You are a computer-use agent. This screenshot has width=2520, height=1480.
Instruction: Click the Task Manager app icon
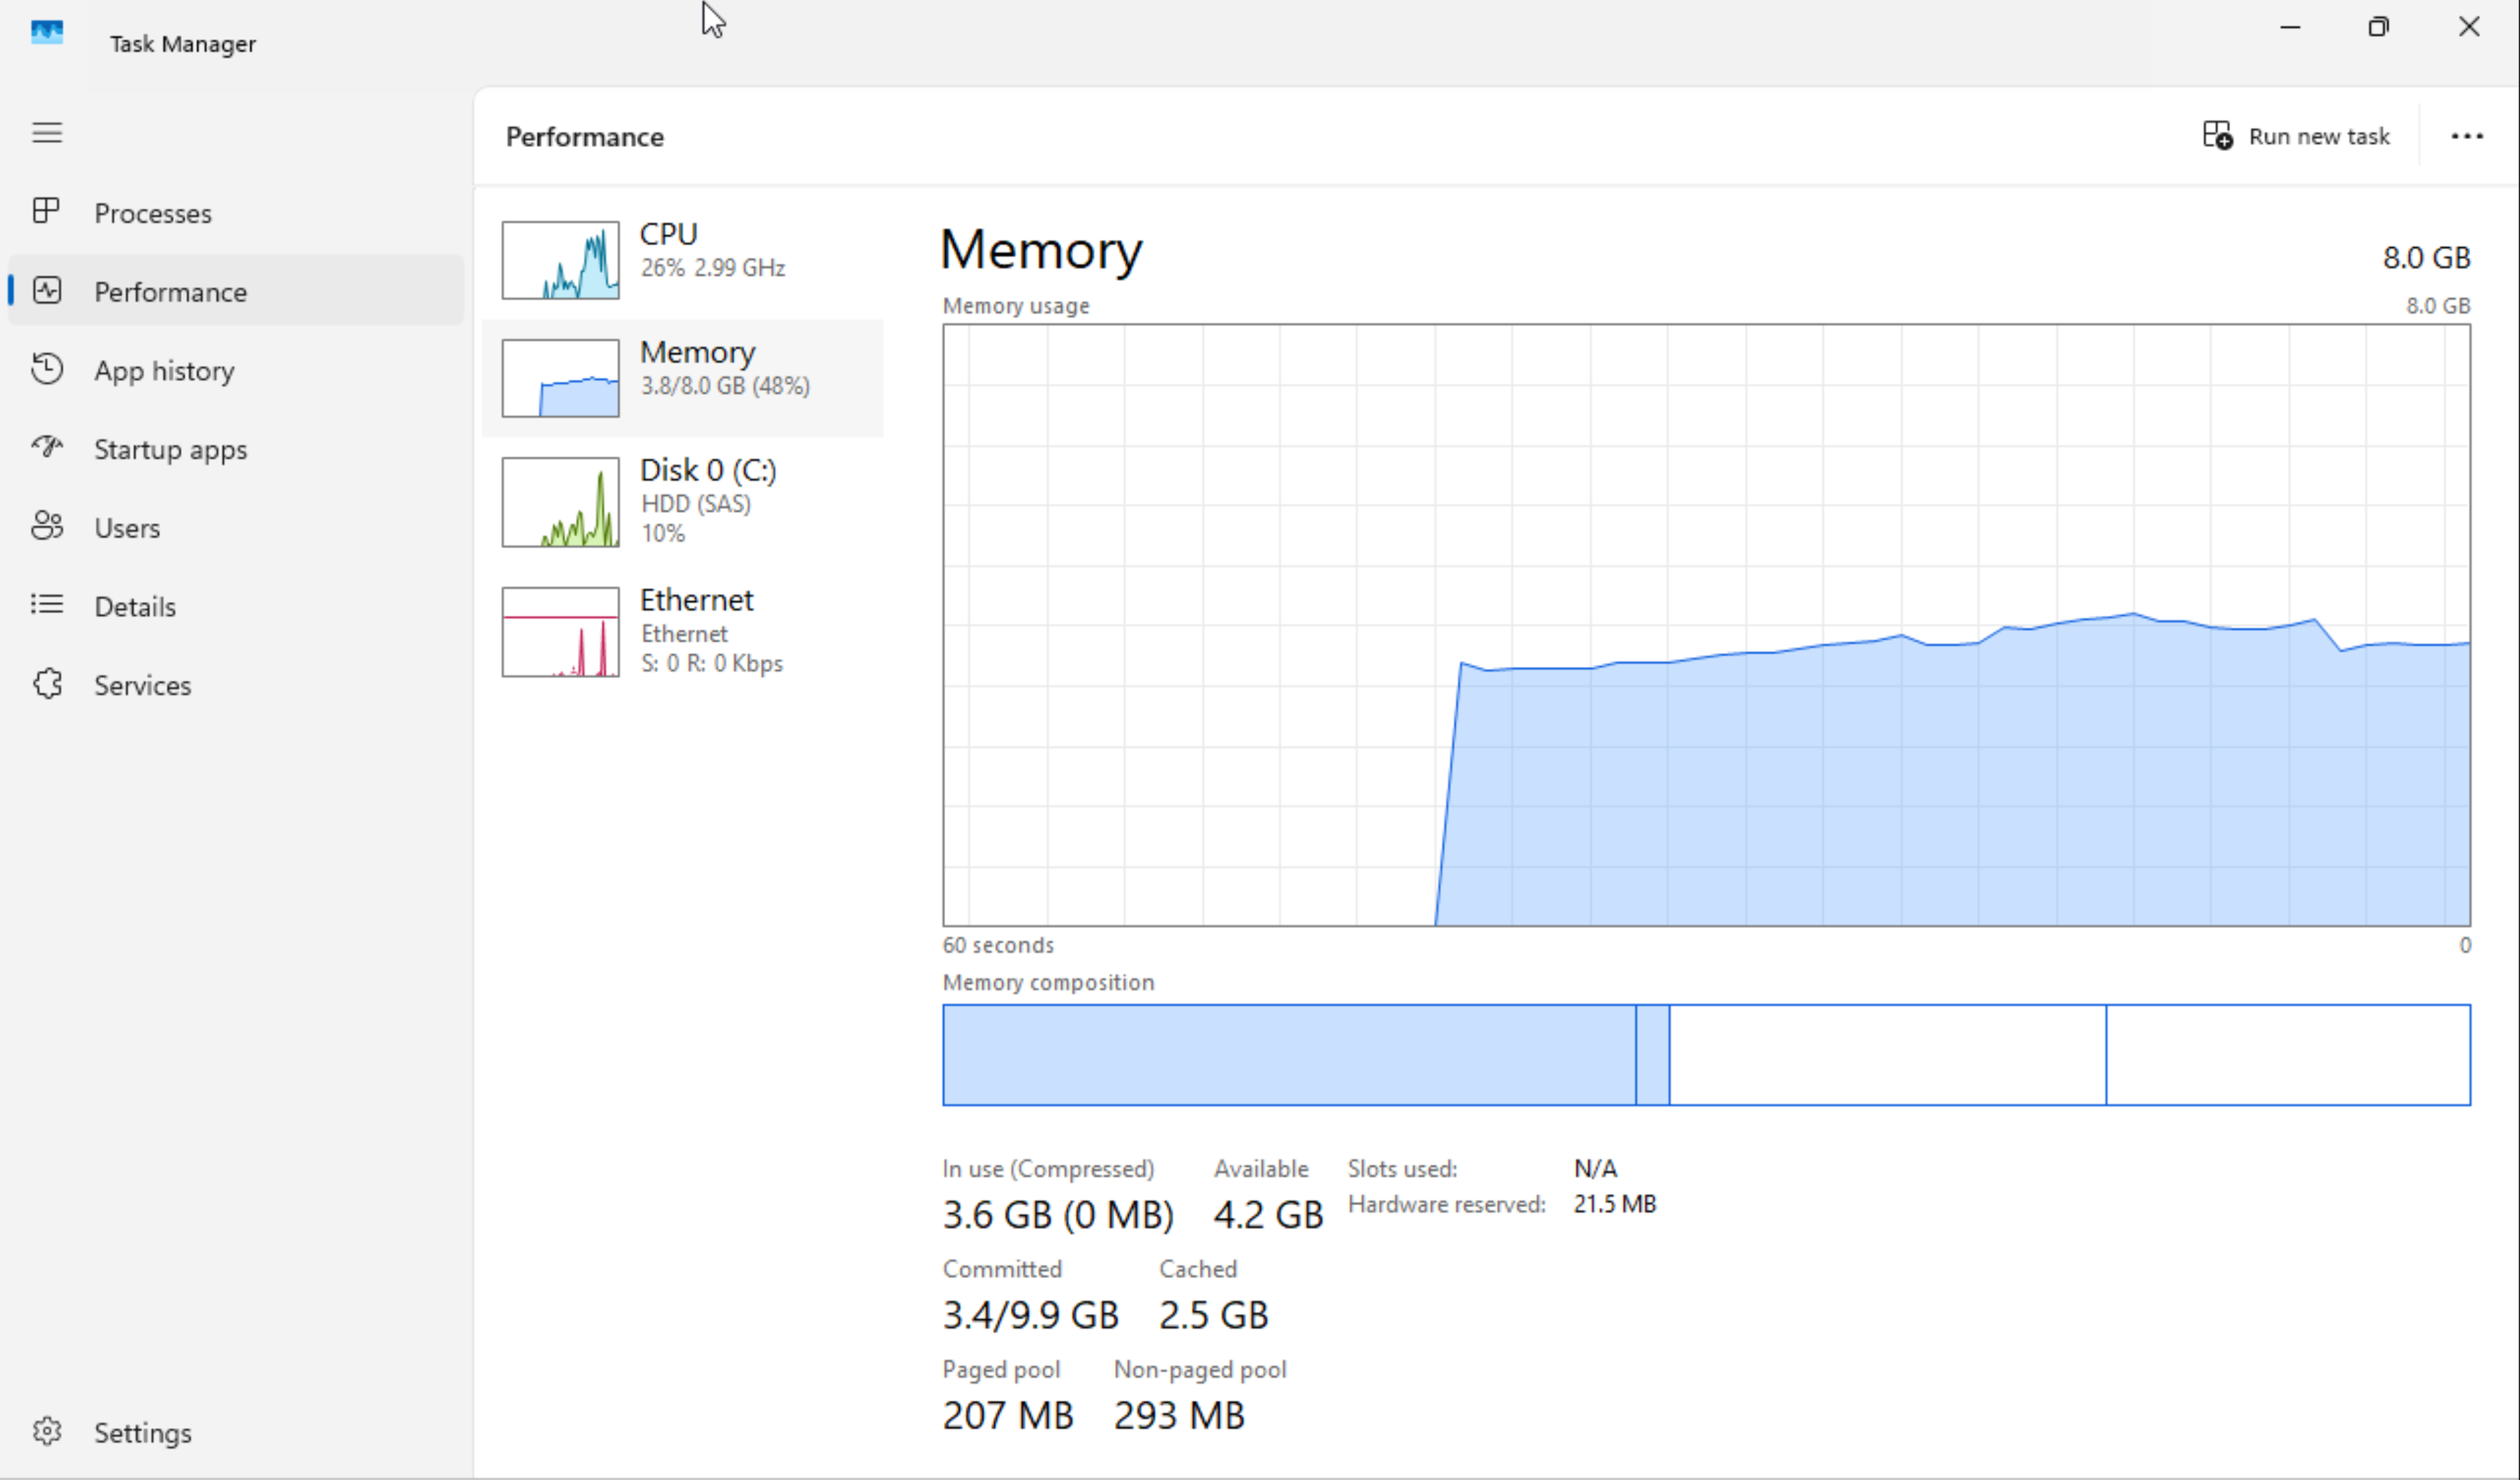[47, 32]
